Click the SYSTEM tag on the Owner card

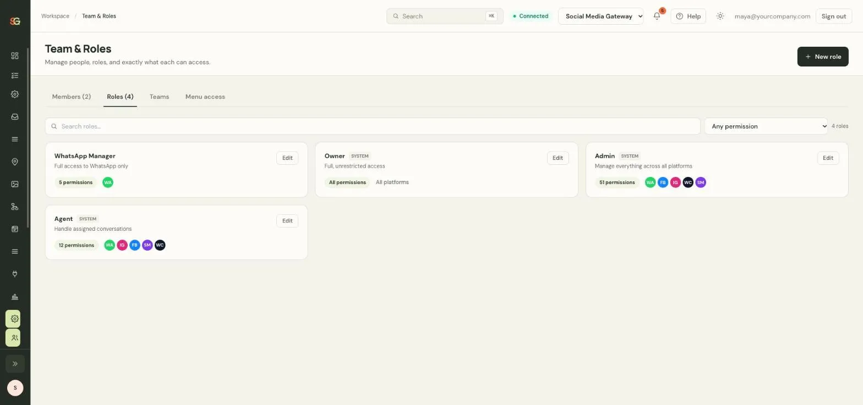click(360, 156)
